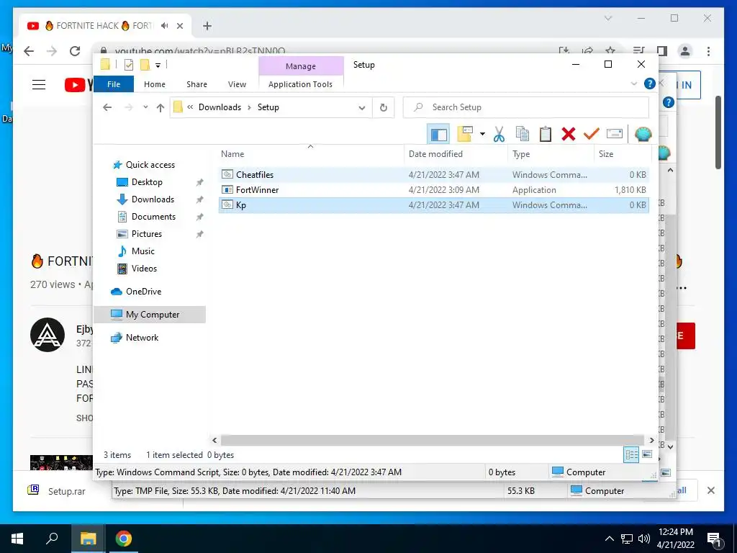Open the Application Tools tab
Screen dimensions: 737x553
click(300, 84)
